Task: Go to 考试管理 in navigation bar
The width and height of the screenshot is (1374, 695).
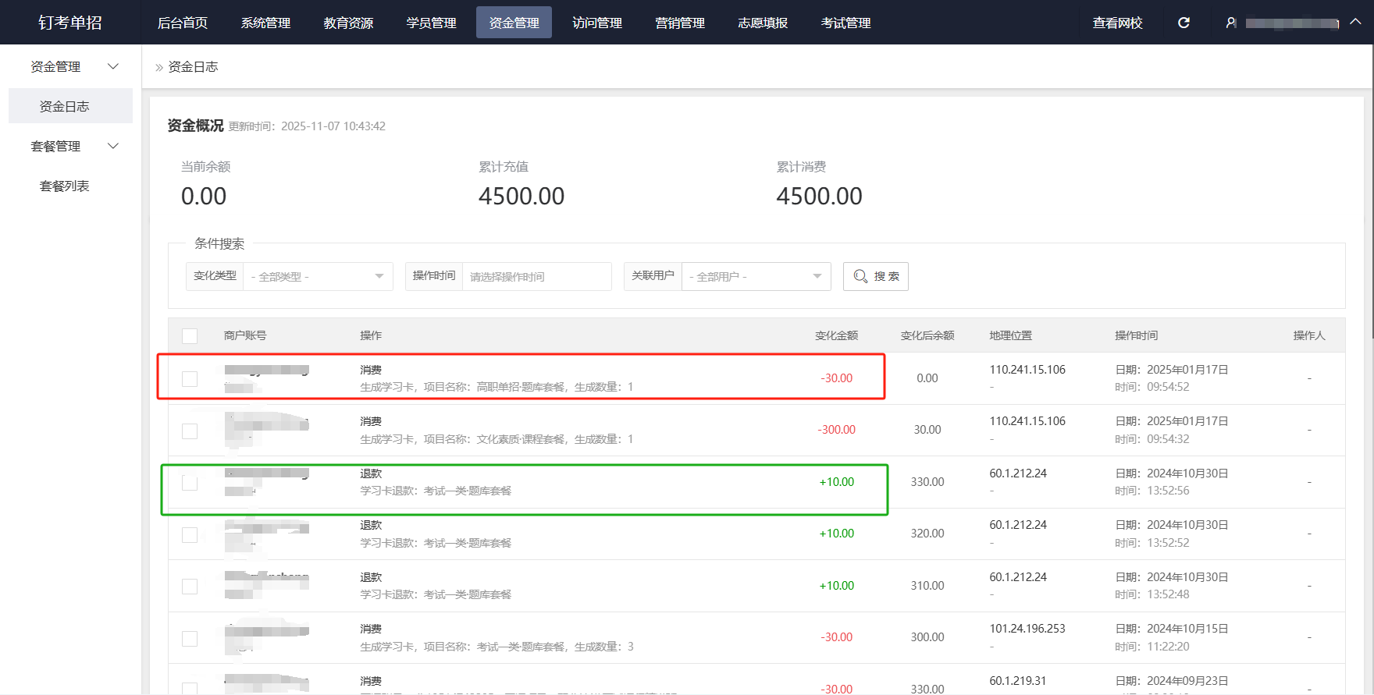Action: (845, 23)
